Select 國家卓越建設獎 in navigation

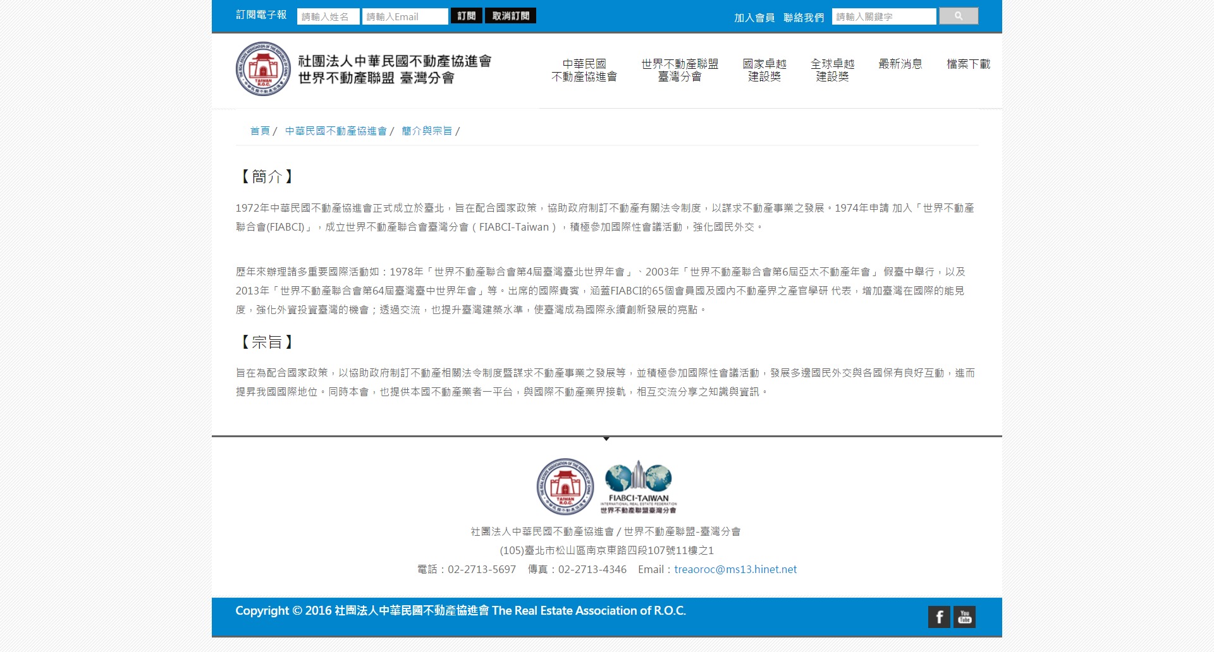[x=764, y=70]
